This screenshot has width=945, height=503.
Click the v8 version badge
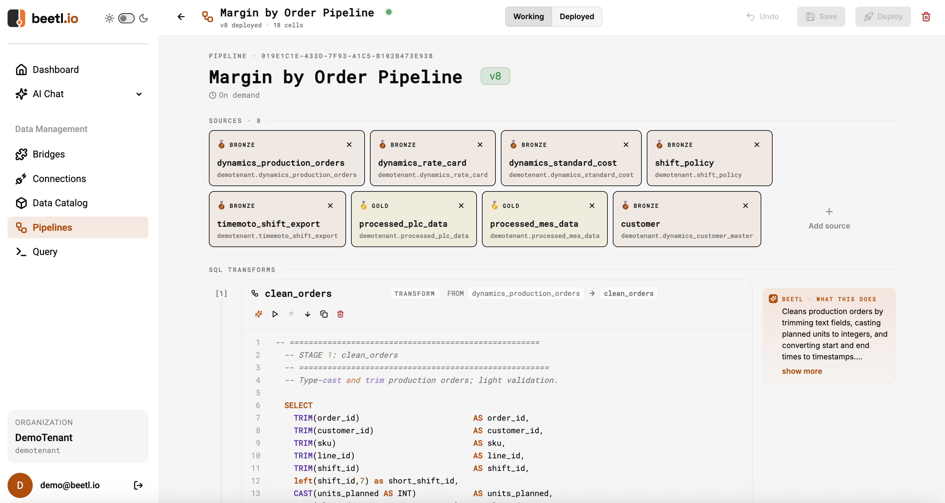coord(495,76)
